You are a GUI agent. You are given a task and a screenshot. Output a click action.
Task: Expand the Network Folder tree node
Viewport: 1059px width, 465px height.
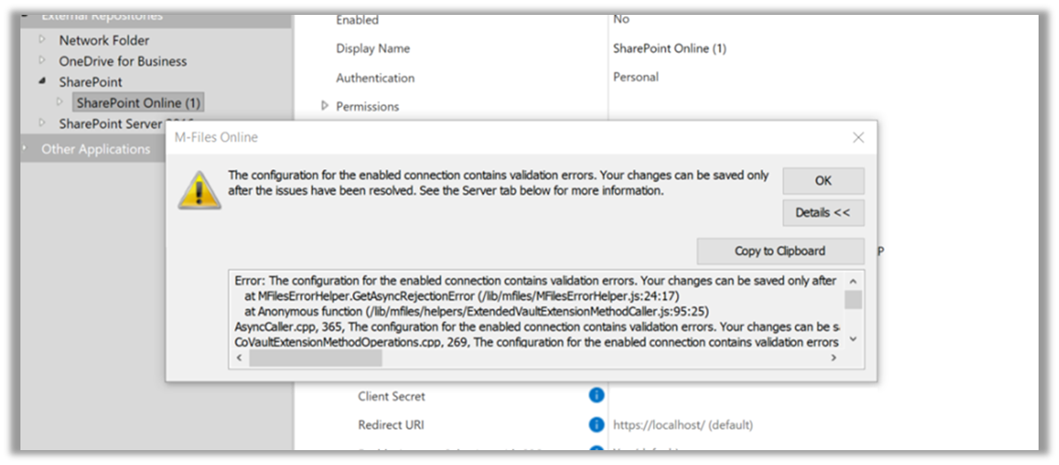coord(43,39)
